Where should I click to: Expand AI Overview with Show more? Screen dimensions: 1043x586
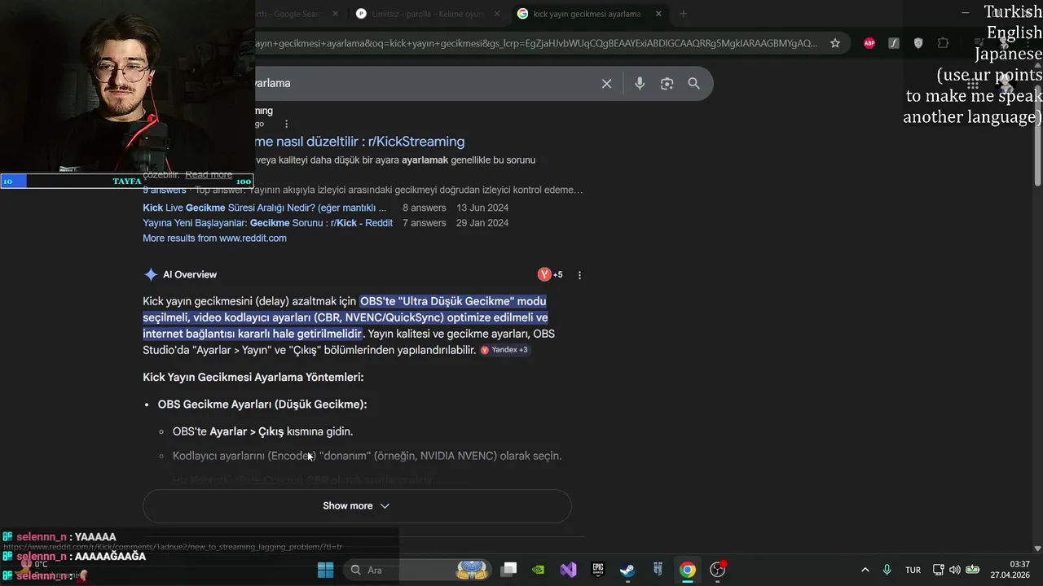pos(357,505)
